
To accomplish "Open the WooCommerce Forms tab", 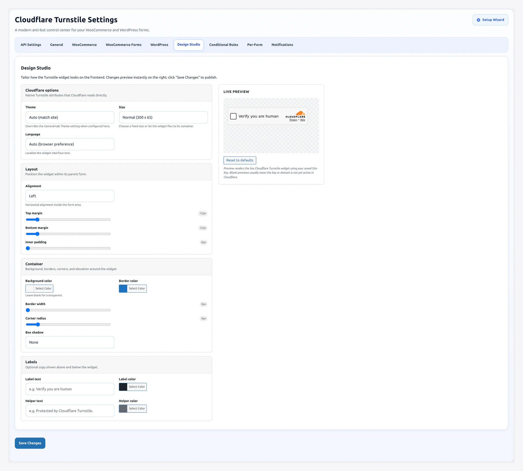I will pos(124,45).
